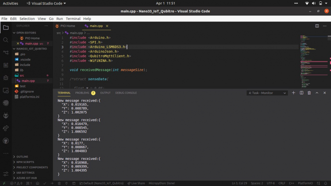Click the minimap code overview

click(312, 57)
